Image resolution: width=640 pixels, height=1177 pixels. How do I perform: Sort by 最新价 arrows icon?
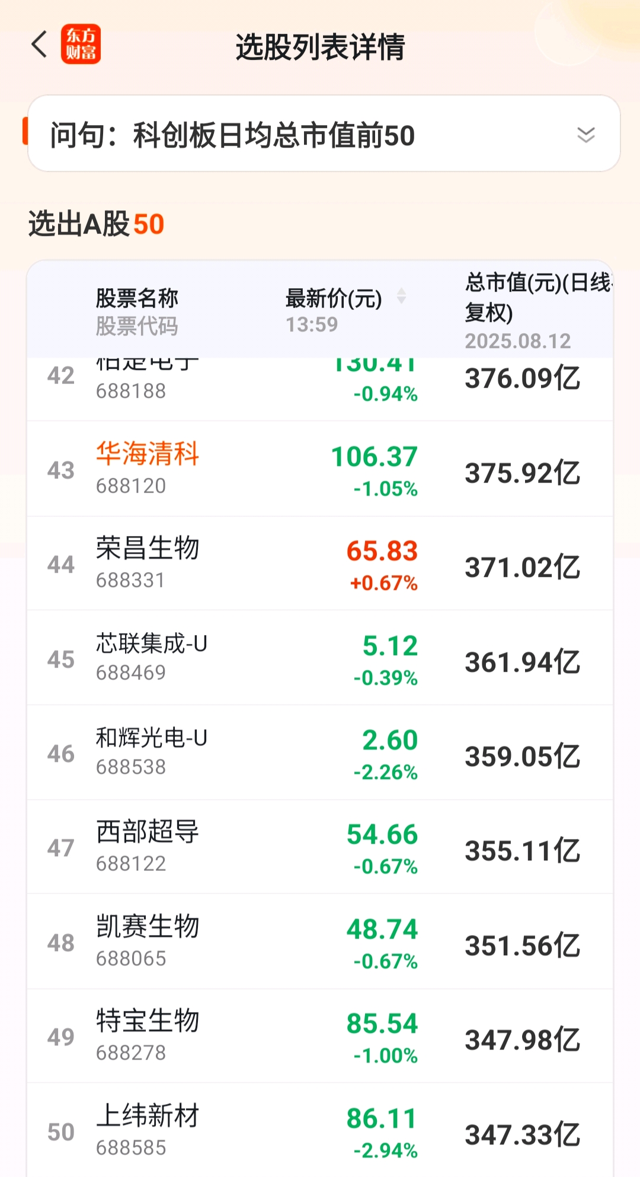(402, 296)
